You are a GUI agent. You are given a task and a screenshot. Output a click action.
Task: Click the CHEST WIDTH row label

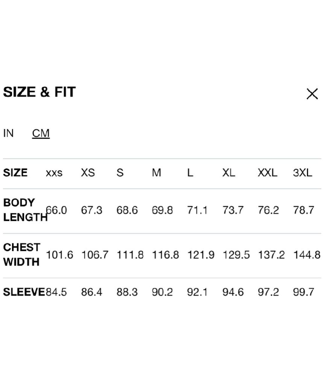pyautogui.click(x=22, y=254)
